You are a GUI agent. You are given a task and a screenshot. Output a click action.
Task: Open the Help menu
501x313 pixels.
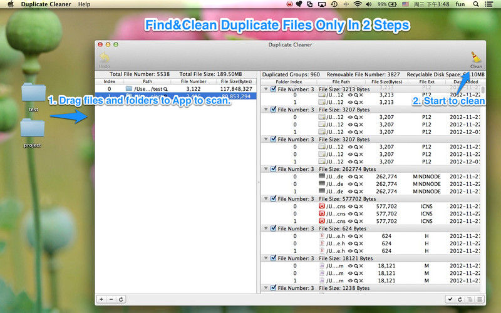pos(84,4)
